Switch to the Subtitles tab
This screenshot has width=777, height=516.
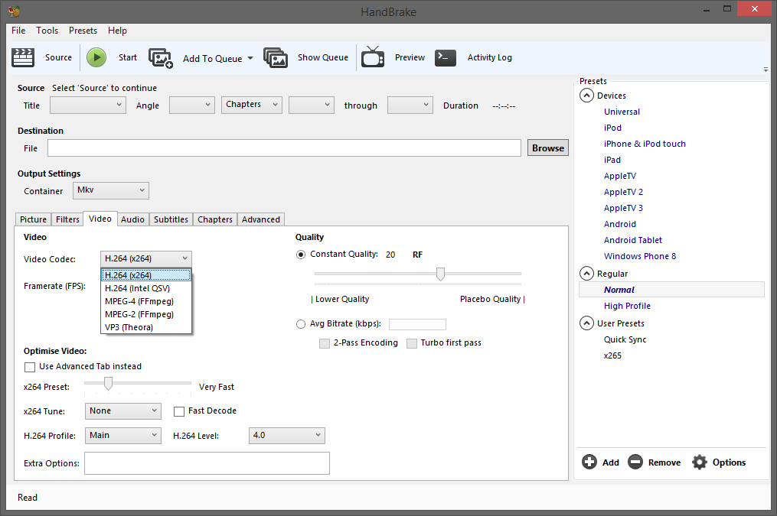coord(171,219)
